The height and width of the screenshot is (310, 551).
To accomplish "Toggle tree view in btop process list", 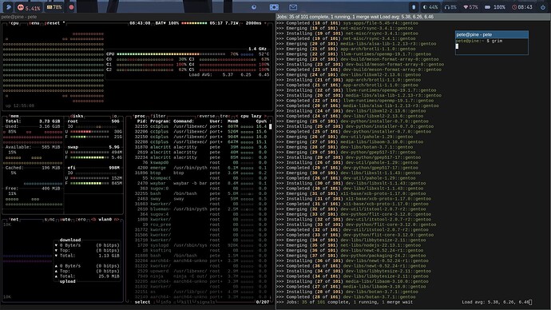I will pyautogui.click(x=224, y=116).
